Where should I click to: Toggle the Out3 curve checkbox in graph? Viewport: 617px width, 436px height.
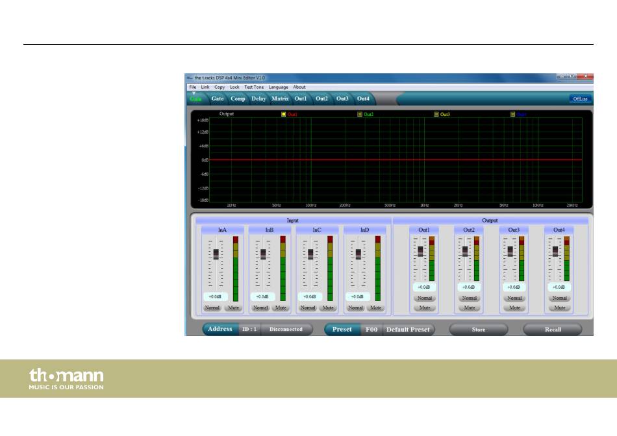pyautogui.click(x=436, y=114)
